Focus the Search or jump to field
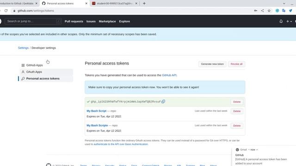This screenshot has width=296, height=166. coord(33,21)
